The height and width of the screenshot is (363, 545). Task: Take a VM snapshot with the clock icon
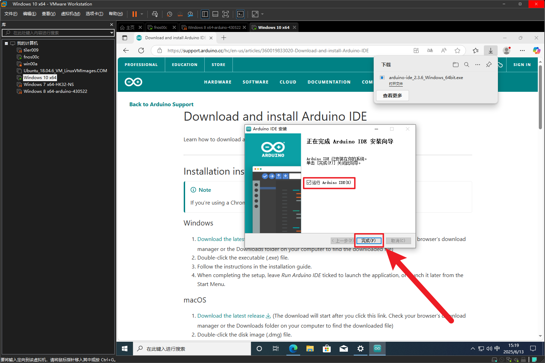point(170,14)
